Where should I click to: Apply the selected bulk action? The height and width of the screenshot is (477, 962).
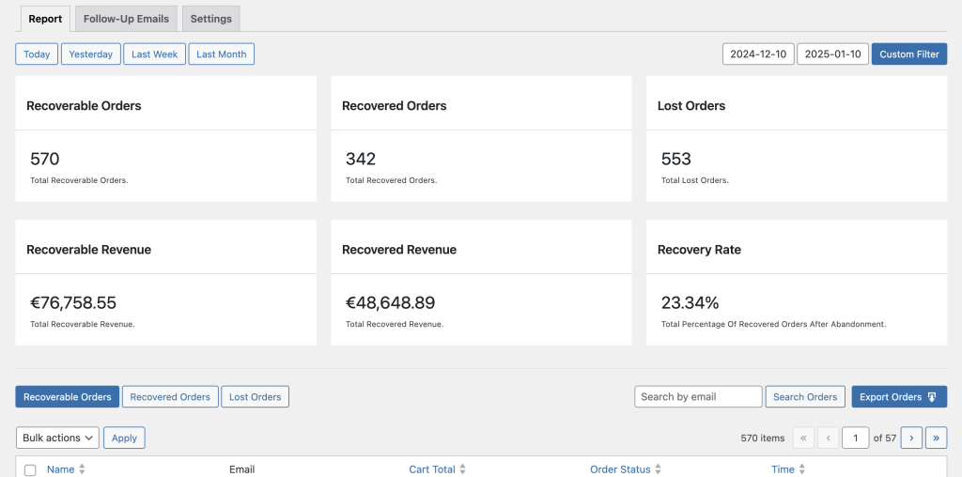click(124, 438)
